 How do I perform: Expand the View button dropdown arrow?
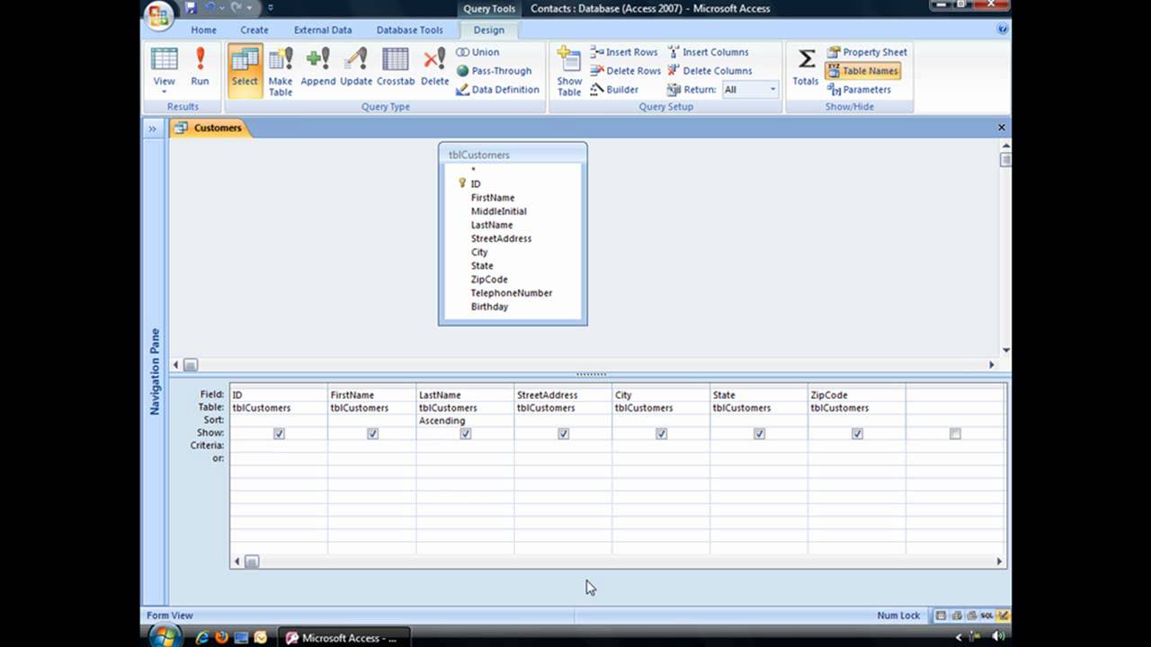164,92
